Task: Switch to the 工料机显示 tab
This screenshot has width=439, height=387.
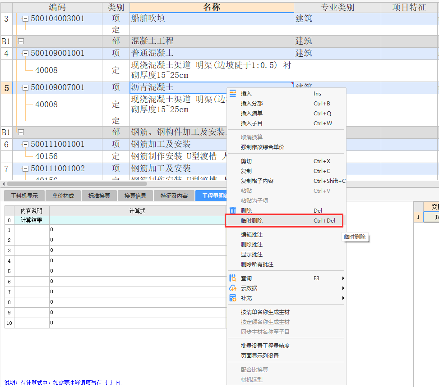Action: [24, 196]
